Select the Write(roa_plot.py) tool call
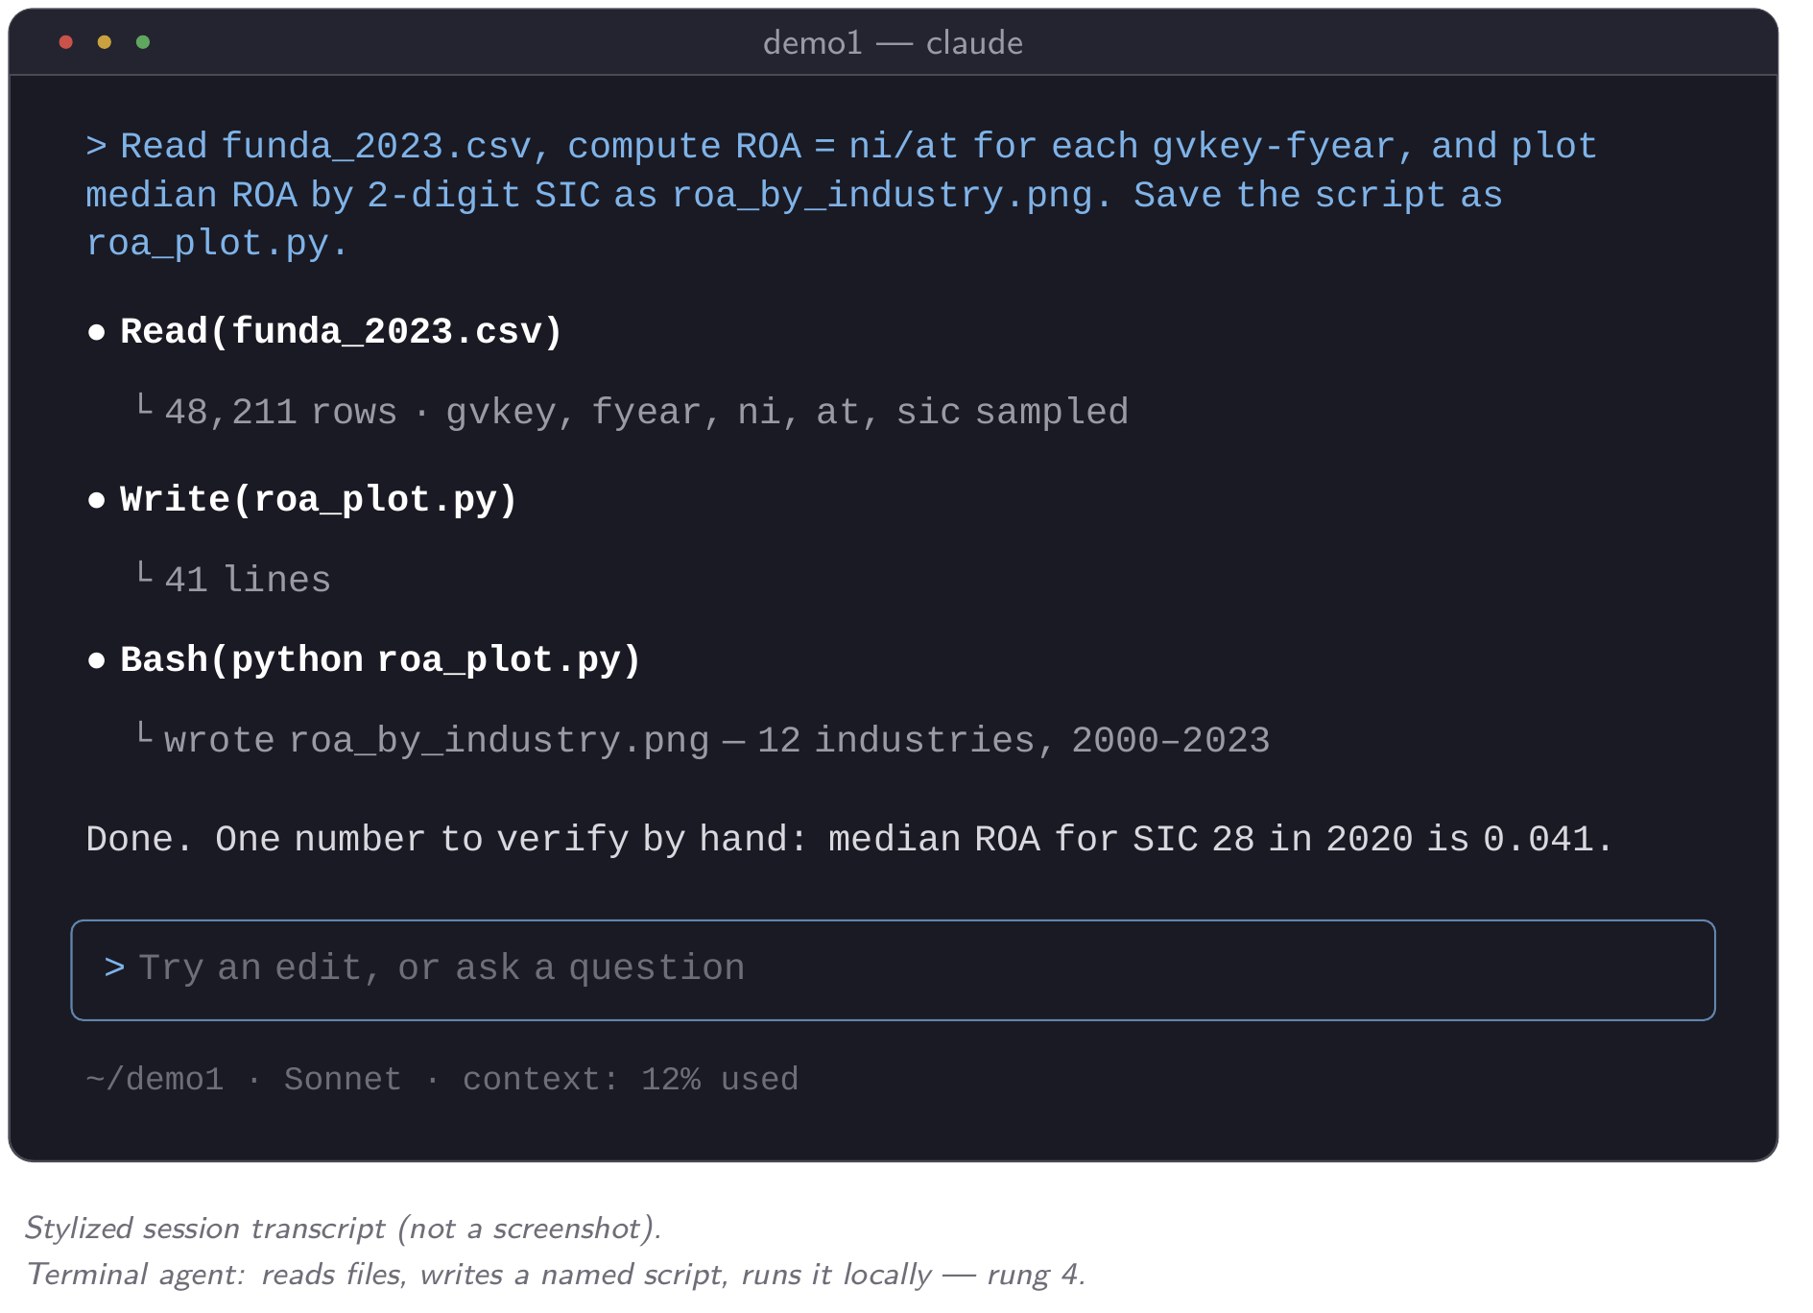The width and height of the screenshot is (1813, 1313). (319, 500)
